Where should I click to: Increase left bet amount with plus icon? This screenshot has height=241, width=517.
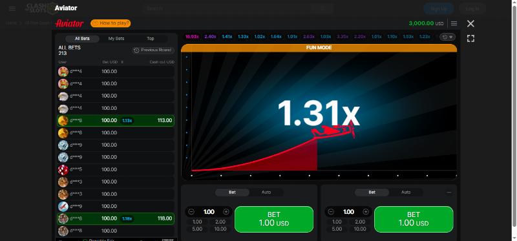[226, 212]
